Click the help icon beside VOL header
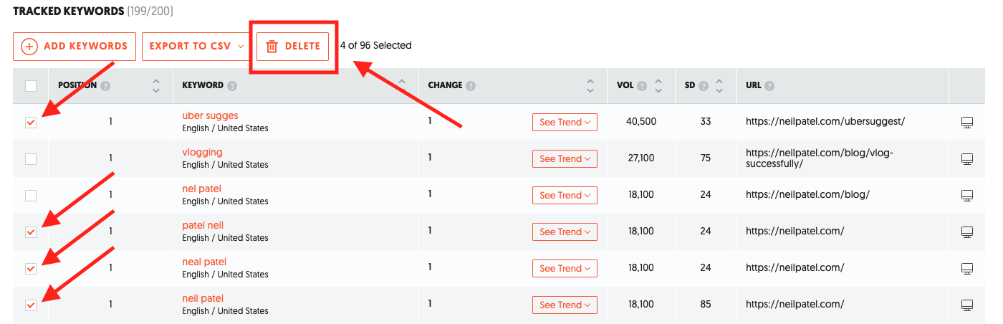 tap(642, 86)
